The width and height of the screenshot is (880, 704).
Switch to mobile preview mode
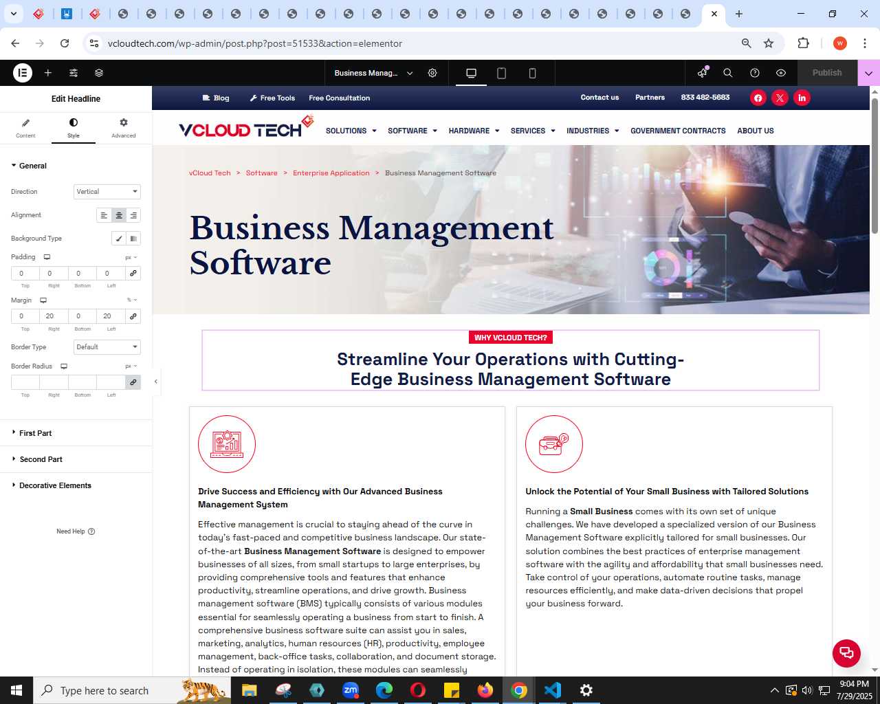point(532,73)
